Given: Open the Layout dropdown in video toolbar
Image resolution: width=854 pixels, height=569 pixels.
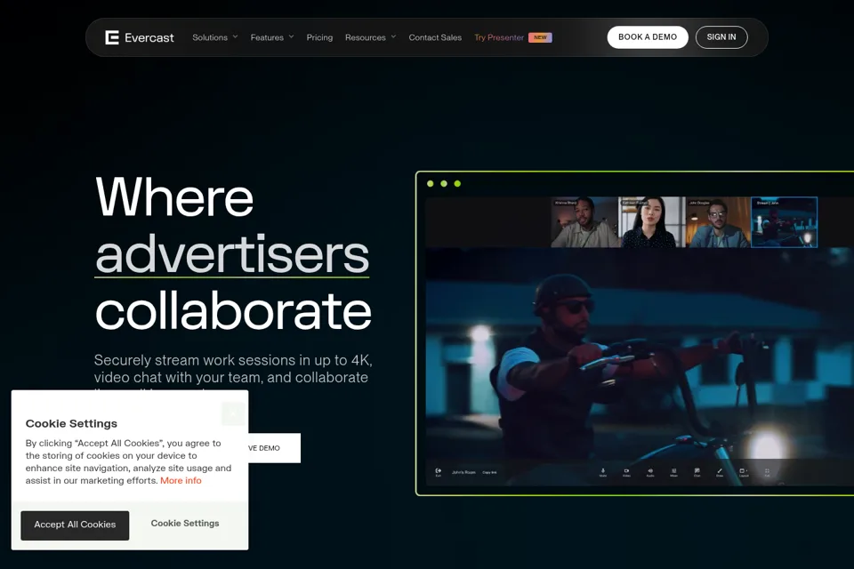Looking at the screenshot, I should pos(744,472).
